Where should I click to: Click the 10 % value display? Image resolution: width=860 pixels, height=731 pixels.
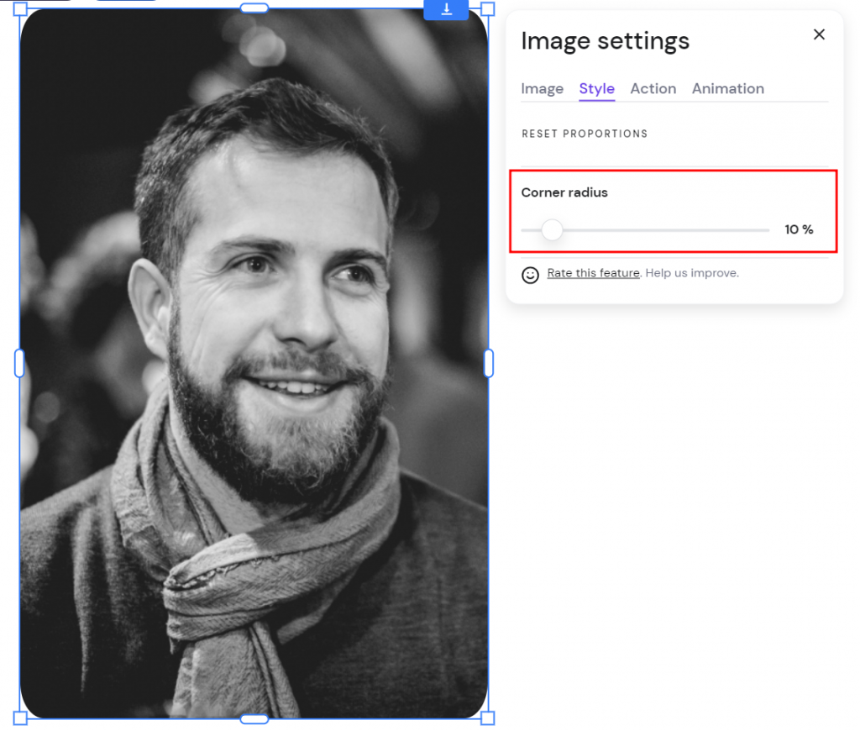tap(798, 229)
